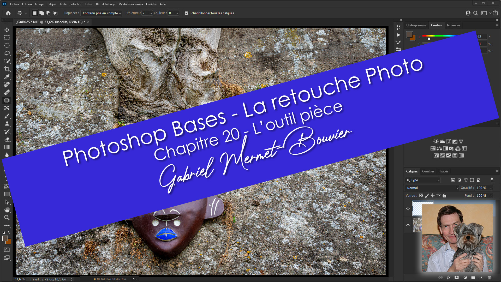Select the Zoom tool in toolbar
The width and height of the screenshot is (501, 282).
[x=7, y=218]
